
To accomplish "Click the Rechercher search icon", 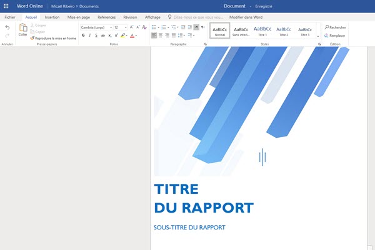I will 327,27.
